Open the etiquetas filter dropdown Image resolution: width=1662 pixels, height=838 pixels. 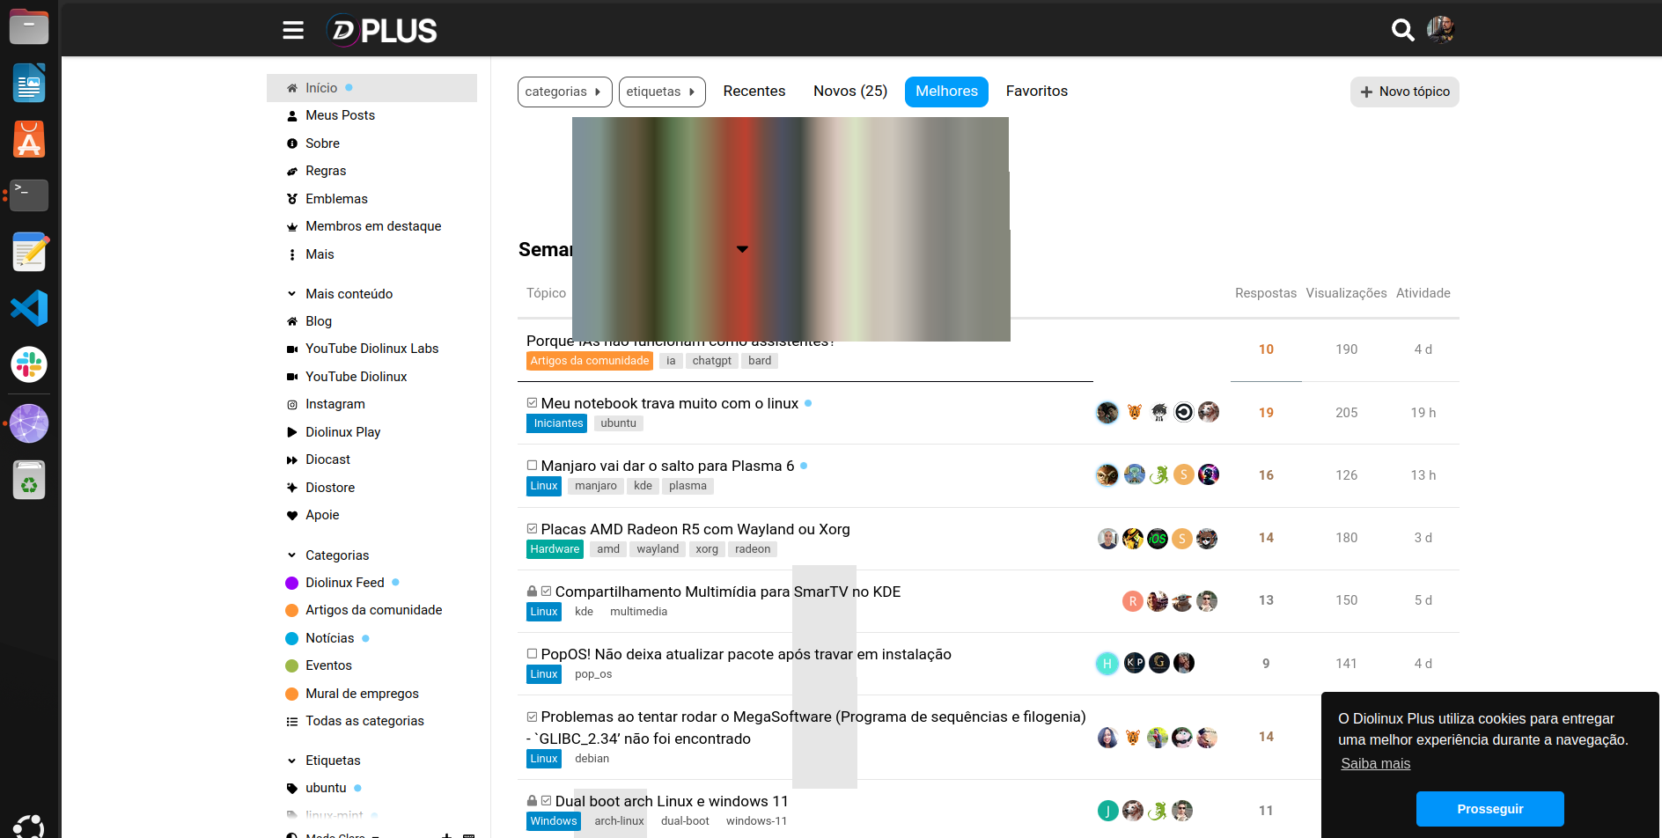662,92
